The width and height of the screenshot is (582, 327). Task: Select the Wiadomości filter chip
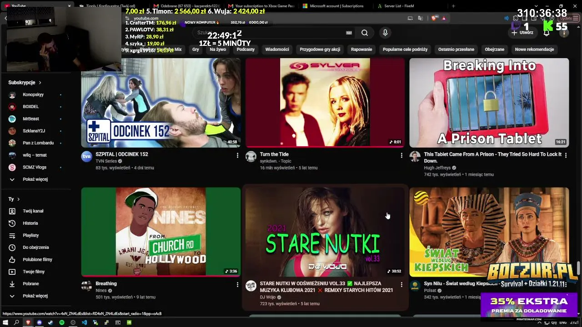click(277, 50)
